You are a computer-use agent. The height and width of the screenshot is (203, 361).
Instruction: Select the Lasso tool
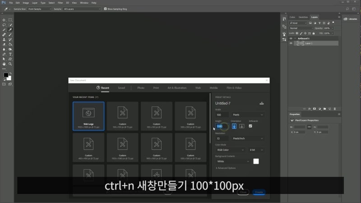[x=4, y=25]
